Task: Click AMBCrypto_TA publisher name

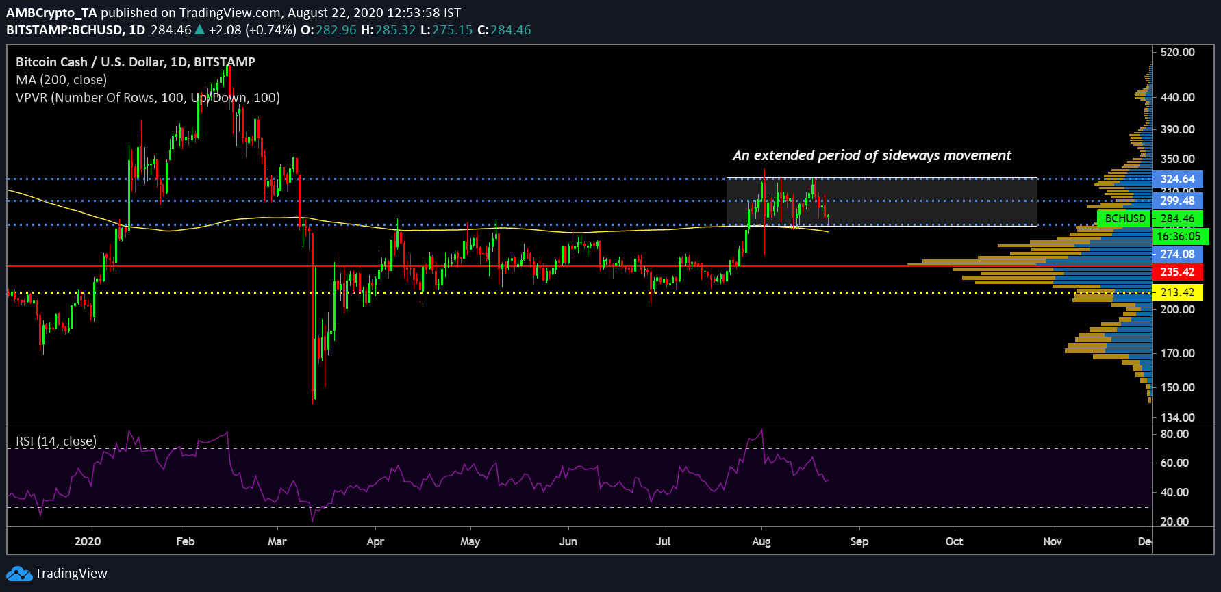Action: click(x=52, y=12)
